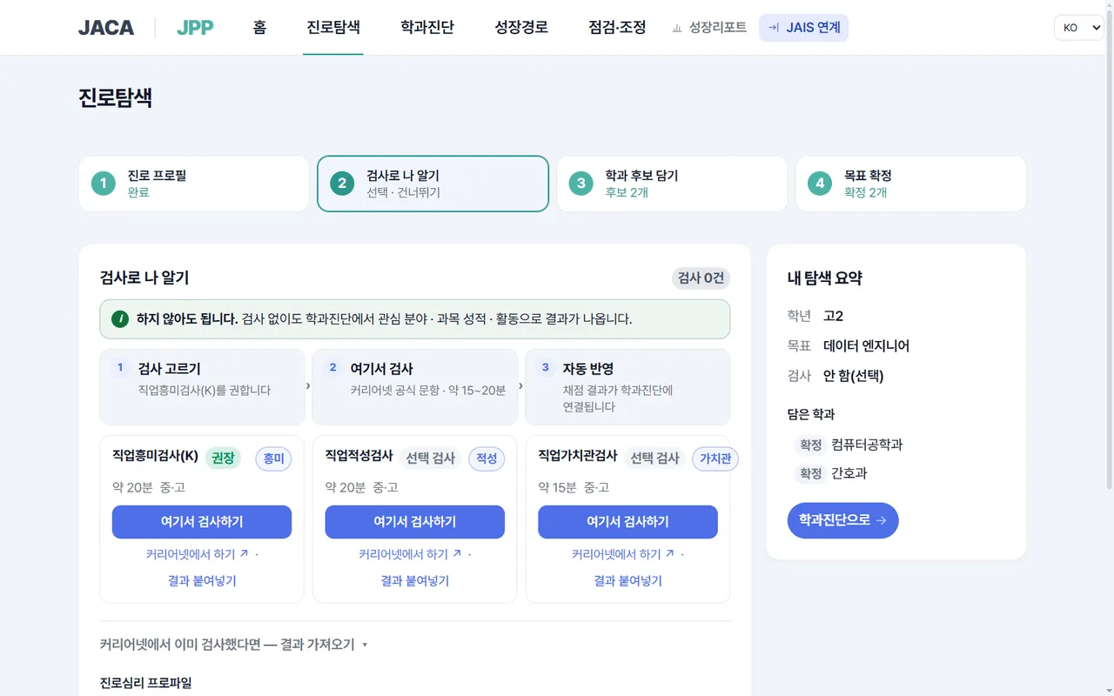
Task: Open 커리어넷에서 하기 under 직업가치관검사
Action: tap(623, 554)
